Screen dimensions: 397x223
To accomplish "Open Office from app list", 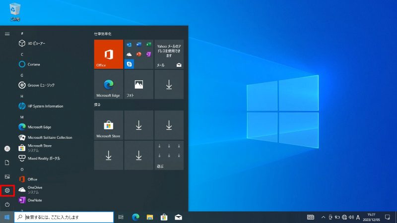I will click(x=53, y=179).
